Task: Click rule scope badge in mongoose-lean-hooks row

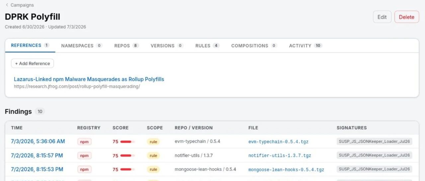Action: tap(153, 169)
